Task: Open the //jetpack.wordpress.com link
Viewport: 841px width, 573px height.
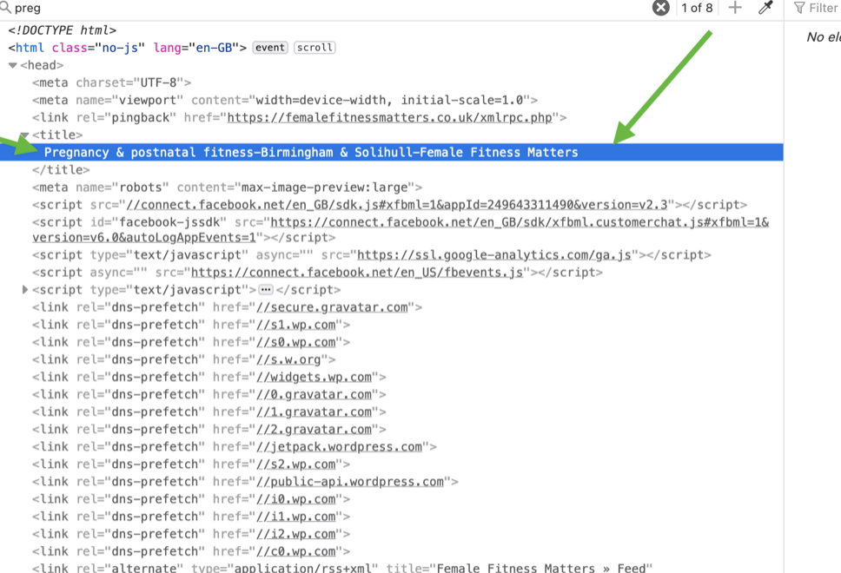Action: point(340,446)
